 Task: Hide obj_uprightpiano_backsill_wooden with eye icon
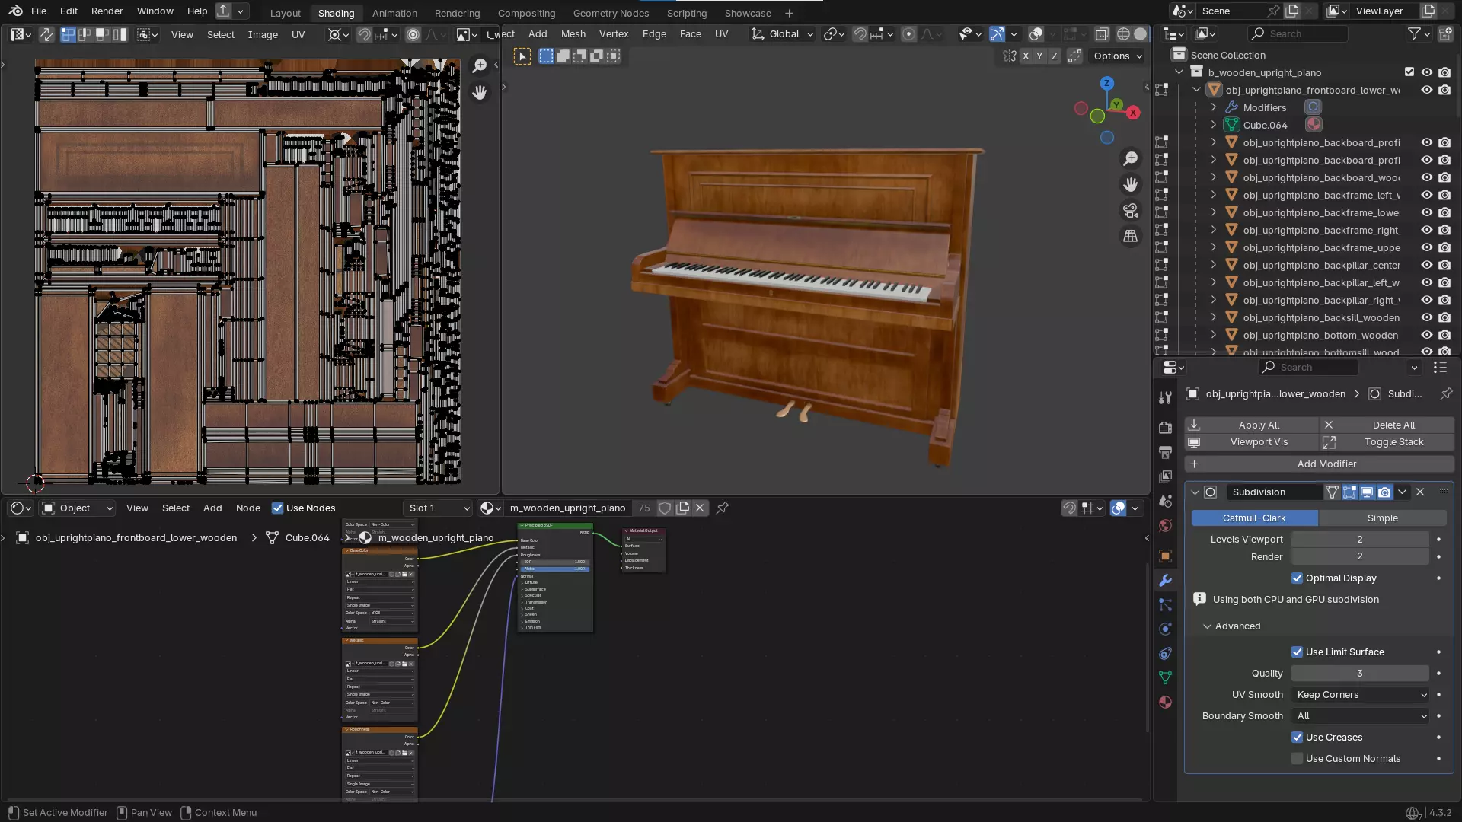(x=1427, y=317)
